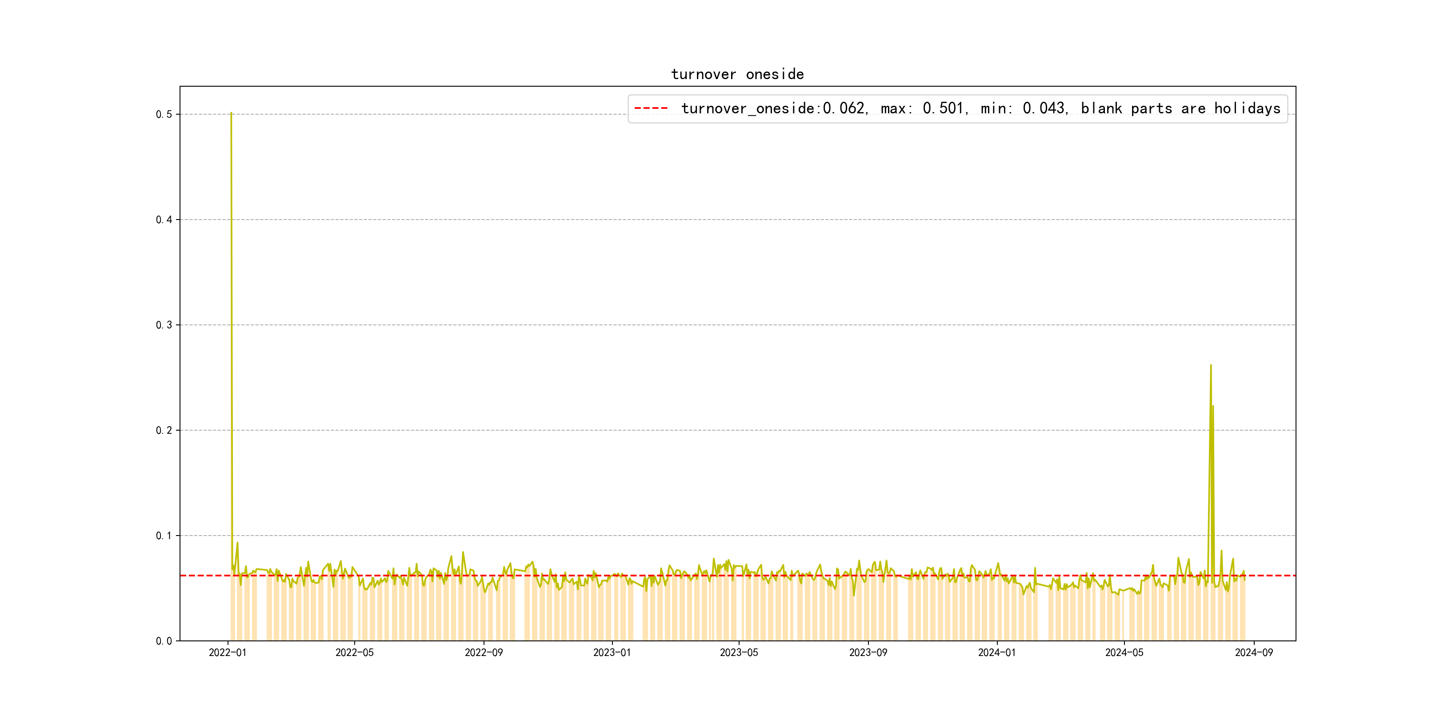Viewport: 1440px width, 720px height.
Task: Click the 2022-01 x-axis tick label
Action: pyautogui.click(x=228, y=653)
